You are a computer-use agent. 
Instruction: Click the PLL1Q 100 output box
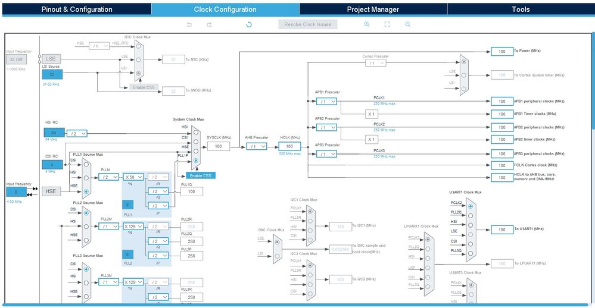tap(192, 191)
